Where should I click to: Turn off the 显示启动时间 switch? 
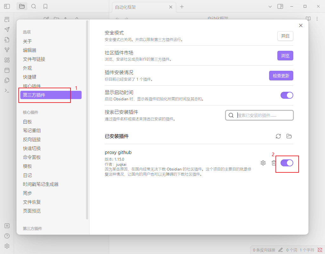287,95
